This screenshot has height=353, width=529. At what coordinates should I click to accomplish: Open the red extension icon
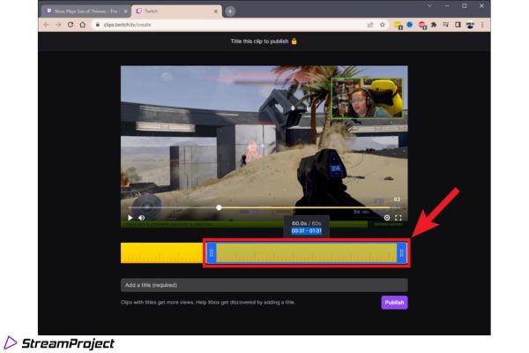coord(422,25)
